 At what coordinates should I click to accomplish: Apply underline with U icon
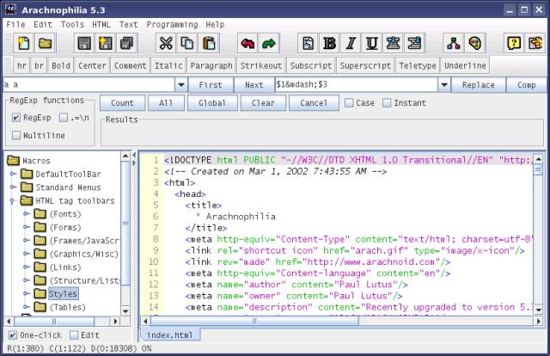click(371, 44)
